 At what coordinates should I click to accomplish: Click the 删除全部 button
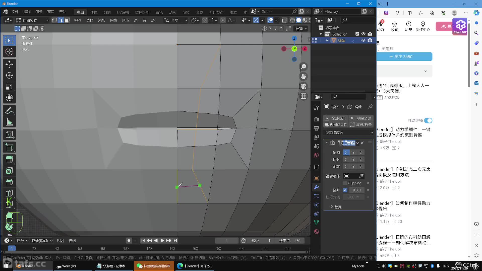(x=361, y=118)
